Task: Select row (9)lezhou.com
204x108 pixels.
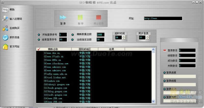Action: pos(94,81)
